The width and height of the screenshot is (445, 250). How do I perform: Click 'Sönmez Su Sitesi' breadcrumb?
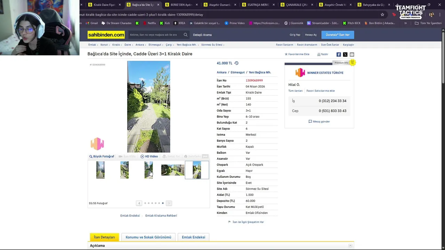(x=212, y=45)
